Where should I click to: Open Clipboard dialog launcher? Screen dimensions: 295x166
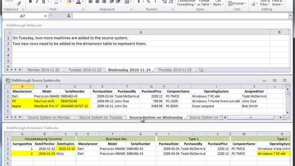23,9
